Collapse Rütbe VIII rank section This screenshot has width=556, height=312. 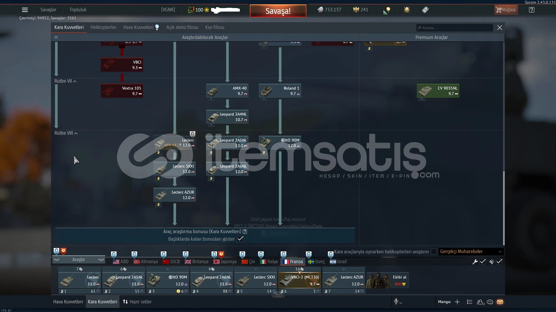[66, 133]
